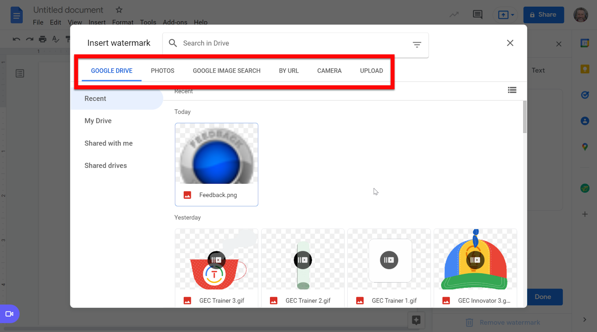Click the spell check icon

(x=56, y=39)
